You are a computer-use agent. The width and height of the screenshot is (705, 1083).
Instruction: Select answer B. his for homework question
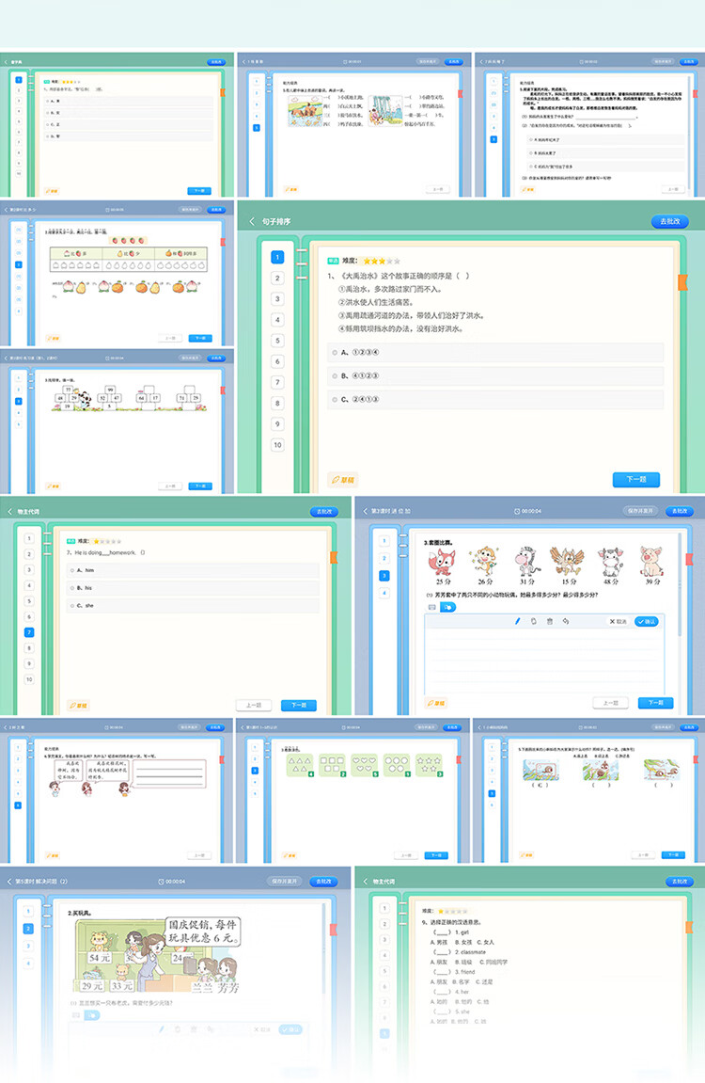tap(193, 588)
